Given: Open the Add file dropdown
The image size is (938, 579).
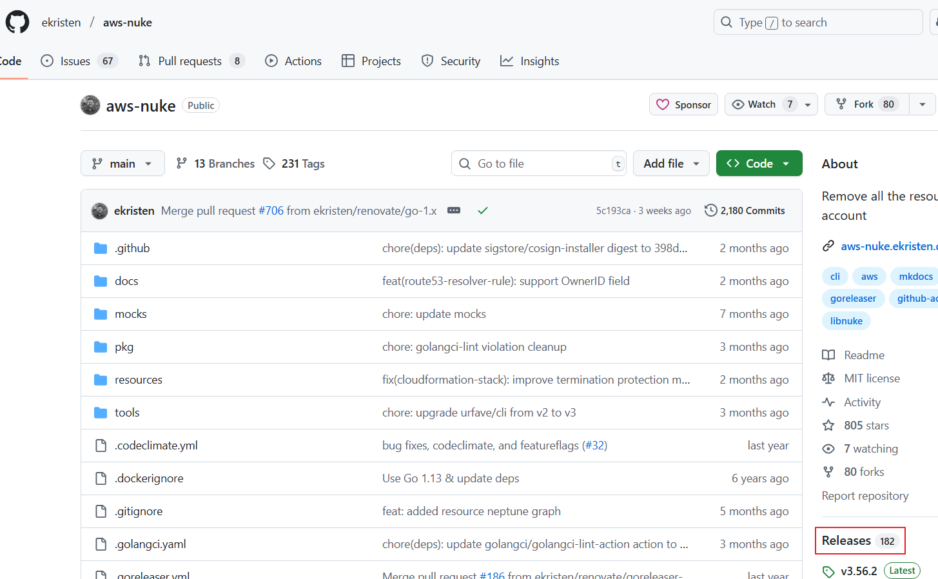Looking at the screenshot, I should 671,163.
